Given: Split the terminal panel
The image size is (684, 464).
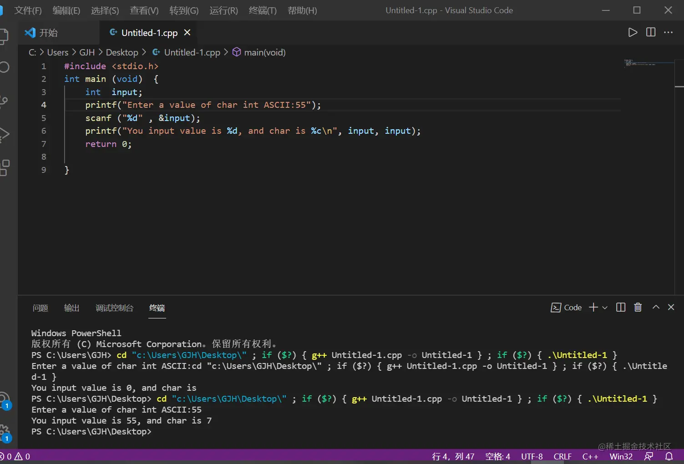Looking at the screenshot, I should coord(621,308).
